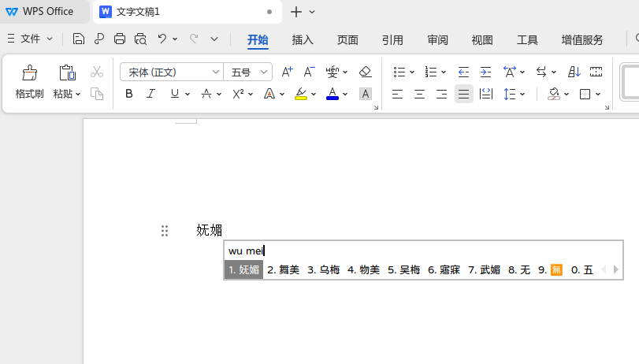
Task: Open the font color dropdown arrow
Action: click(345, 95)
